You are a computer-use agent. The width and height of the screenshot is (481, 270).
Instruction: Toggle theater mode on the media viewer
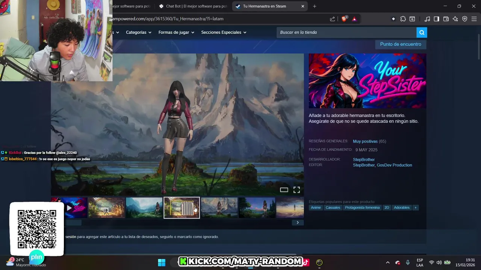pyautogui.click(x=284, y=190)
